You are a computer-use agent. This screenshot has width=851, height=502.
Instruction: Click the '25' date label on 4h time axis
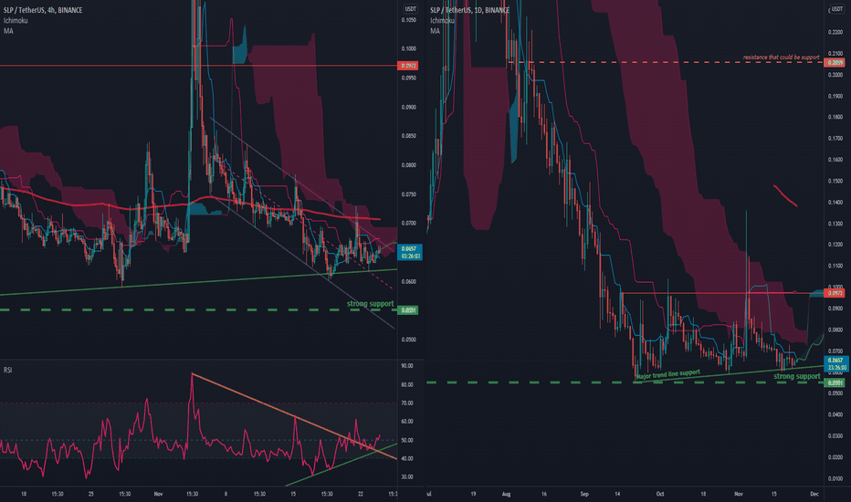pyautogui.click(x=90, y=494)
